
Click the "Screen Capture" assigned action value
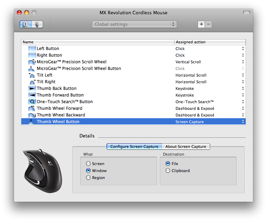[x=190, y=122]
